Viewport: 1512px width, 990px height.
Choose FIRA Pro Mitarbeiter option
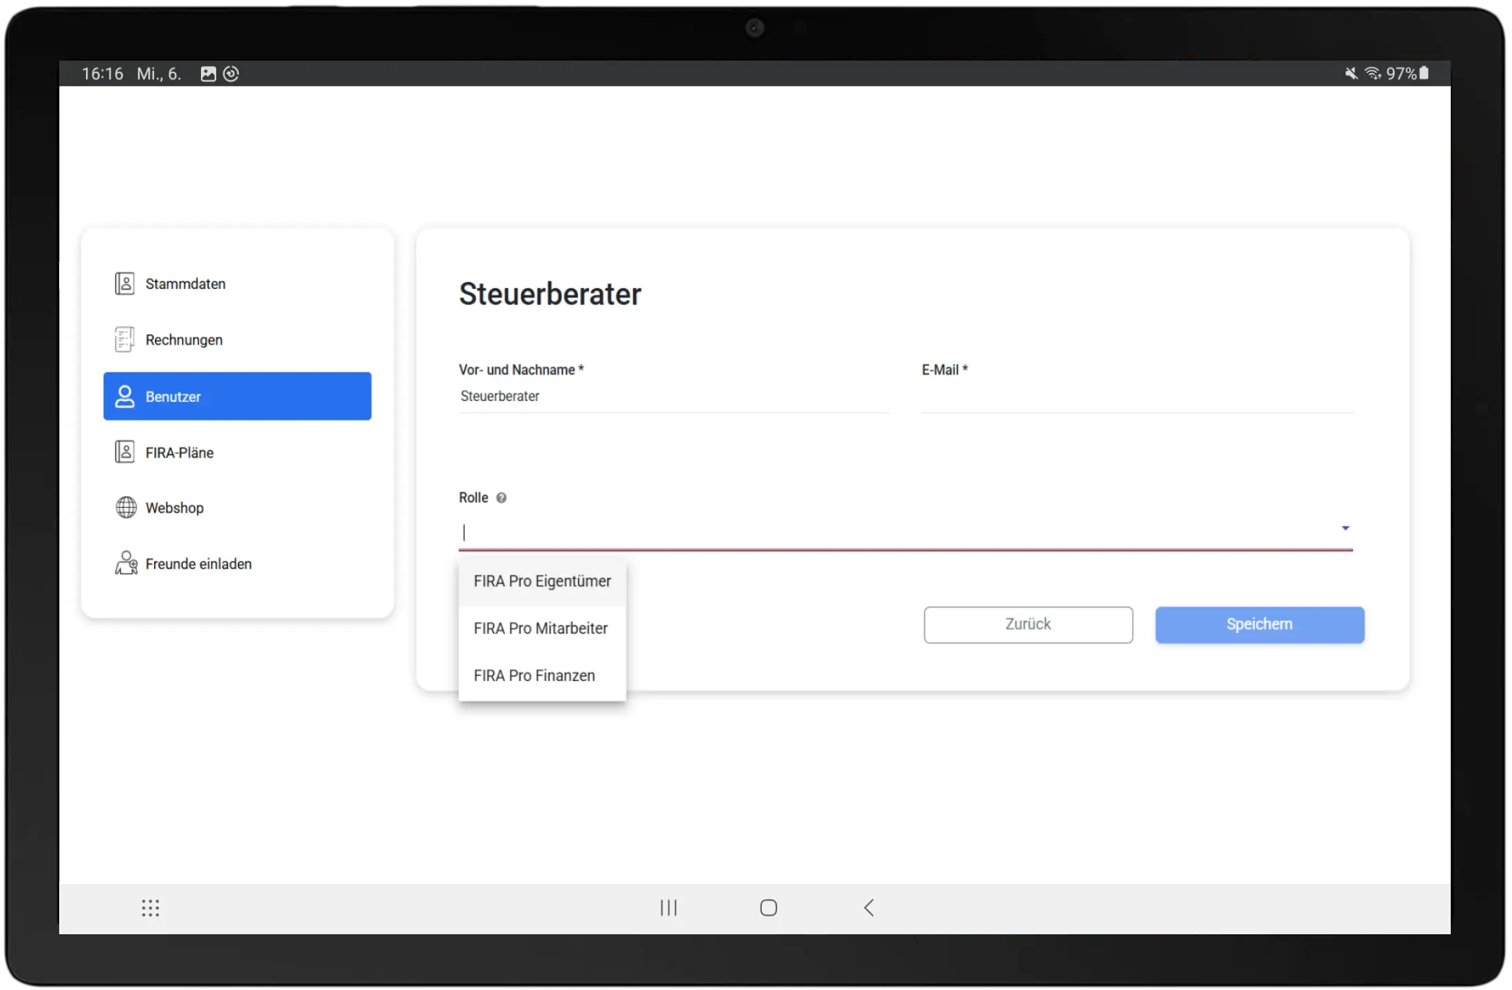click(x=542, y=629)
